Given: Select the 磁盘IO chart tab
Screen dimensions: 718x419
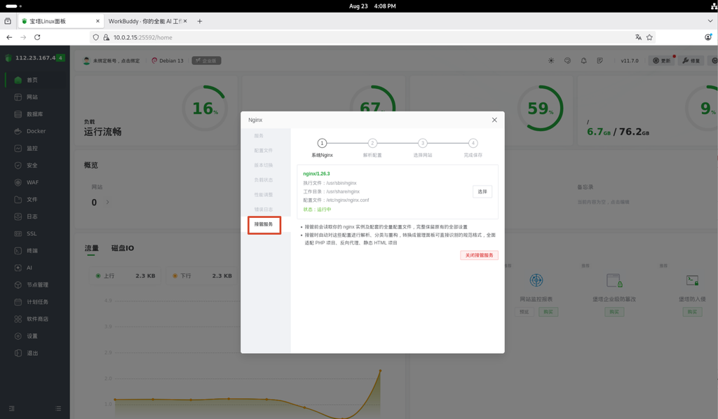Looking at the screenshot, I should tap(123, 248).
